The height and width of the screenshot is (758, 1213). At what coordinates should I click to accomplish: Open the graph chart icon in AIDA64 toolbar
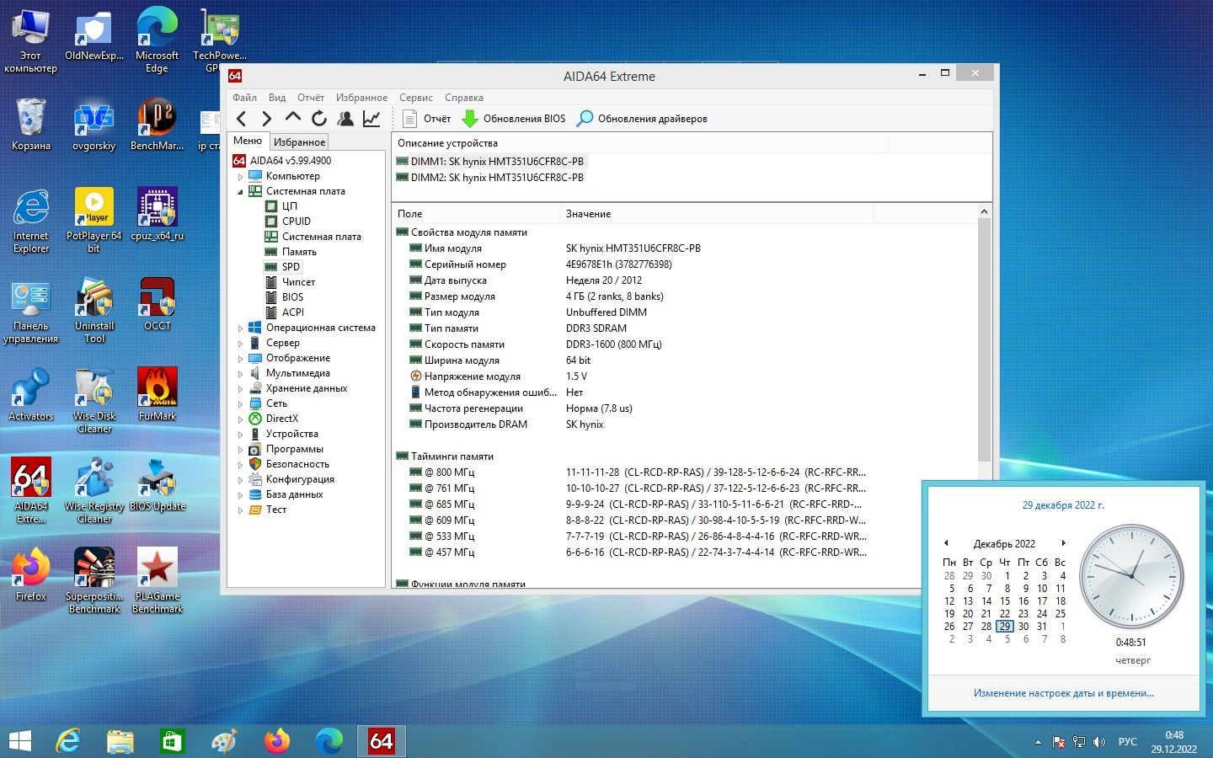pyautogui.click(x=371, y=119)
